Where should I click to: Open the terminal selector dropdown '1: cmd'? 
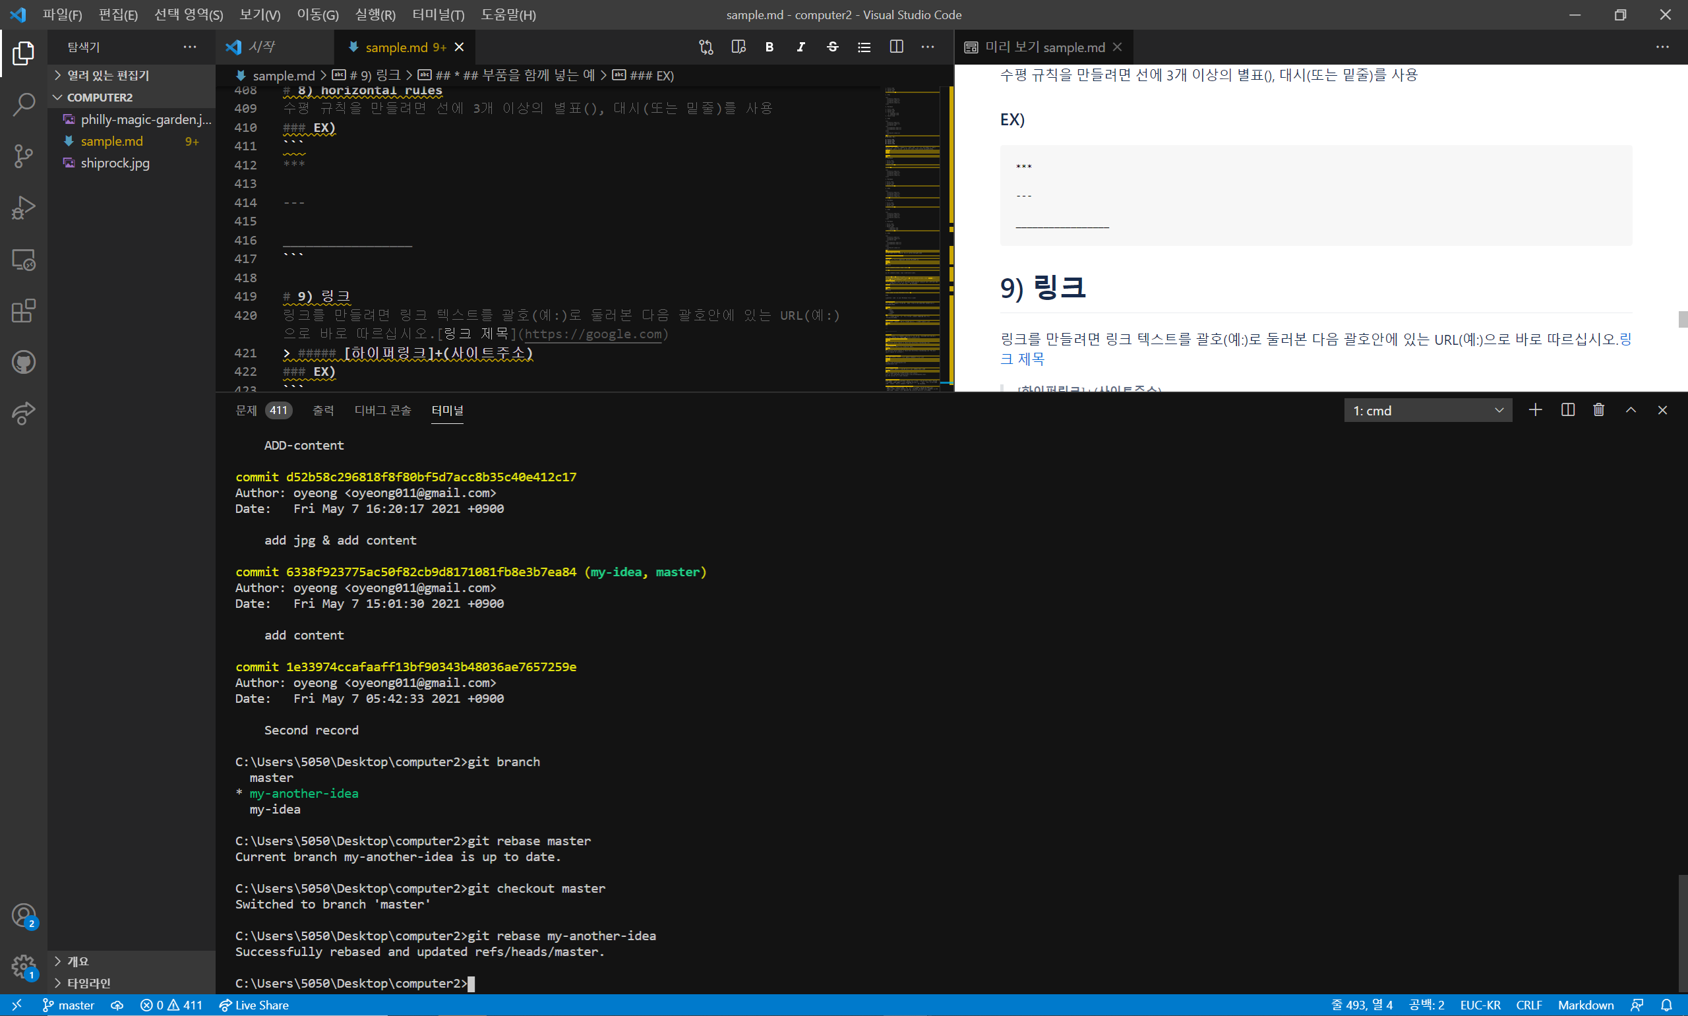click(x=1428, y=411)
